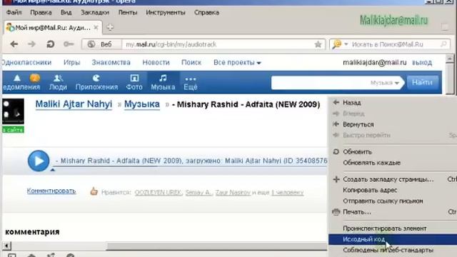
Task: Close the Мой мир@Mail.Ru tab
Action: click(x=96, y=28)
